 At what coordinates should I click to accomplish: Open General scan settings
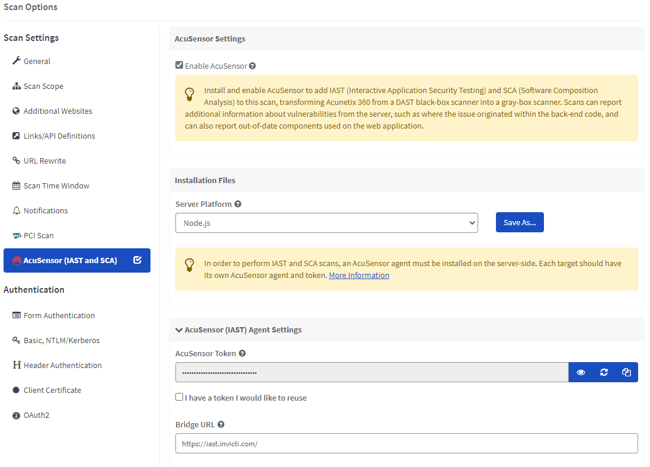pos(37,62)
